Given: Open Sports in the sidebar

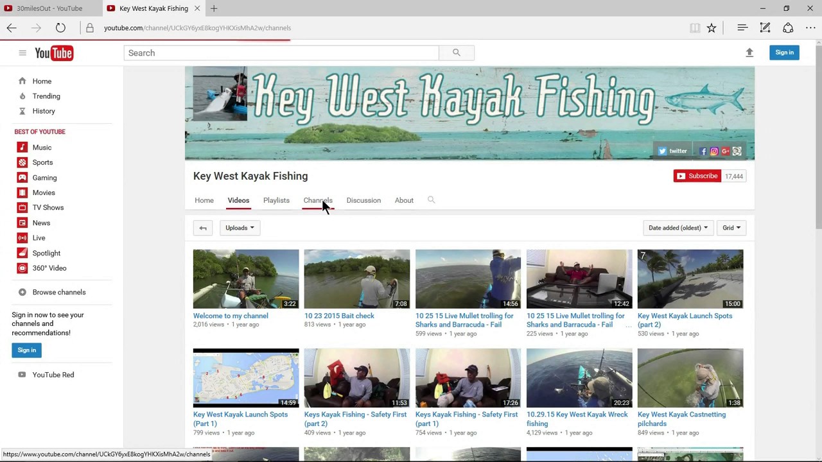Looking at the screenshot, I should [x=42, y=162].
